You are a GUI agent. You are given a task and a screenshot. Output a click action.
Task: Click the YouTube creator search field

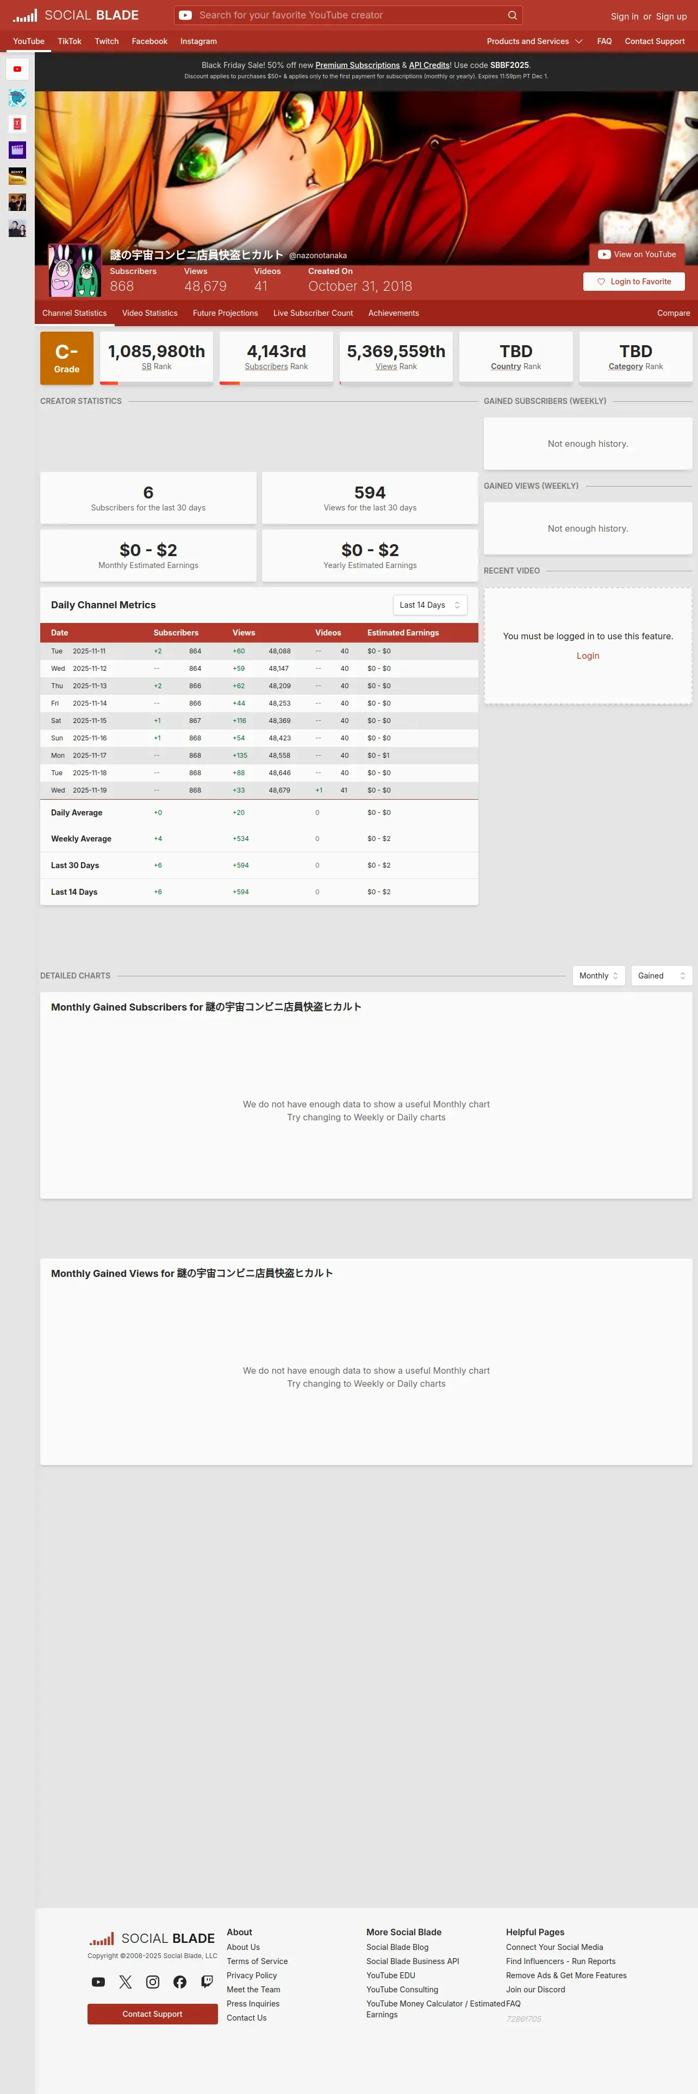(348, 15)
